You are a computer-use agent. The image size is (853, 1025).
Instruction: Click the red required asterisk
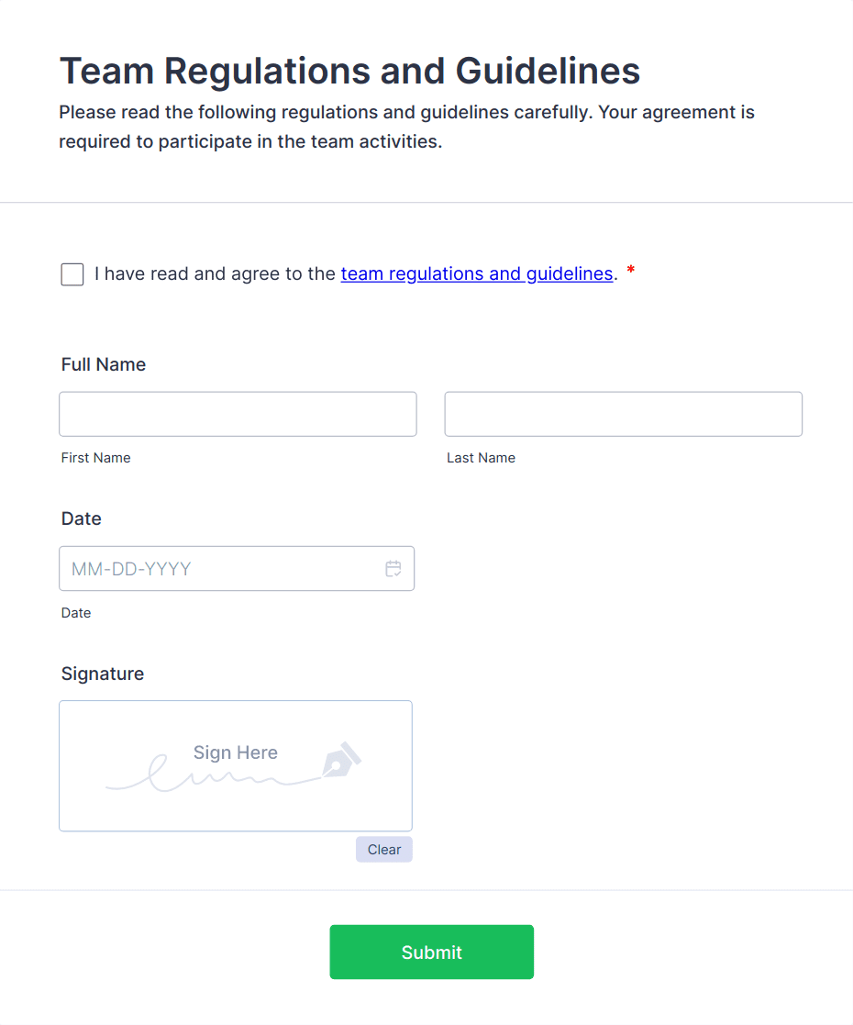pyautogui.click(x=631, y=272)
